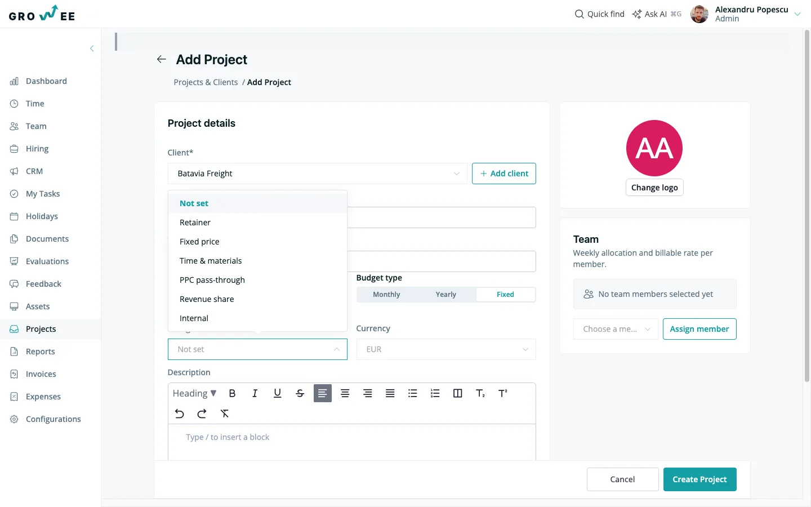The height and width of the screenshot is (507, 811).
Task: Select Not set option in list
Action: (257, 203)
